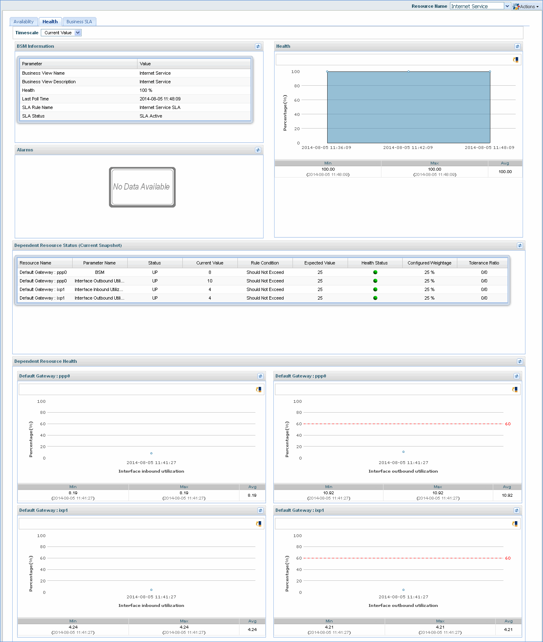Viewport: 543px width, 642px height.
Task: Refresh Dependent Resource Status panel
Action: 520,246
